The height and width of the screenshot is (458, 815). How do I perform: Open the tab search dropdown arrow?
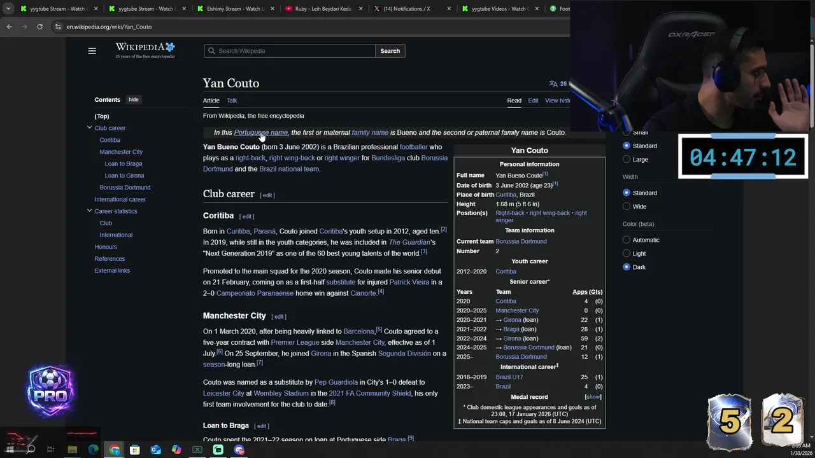click(8, 9)
